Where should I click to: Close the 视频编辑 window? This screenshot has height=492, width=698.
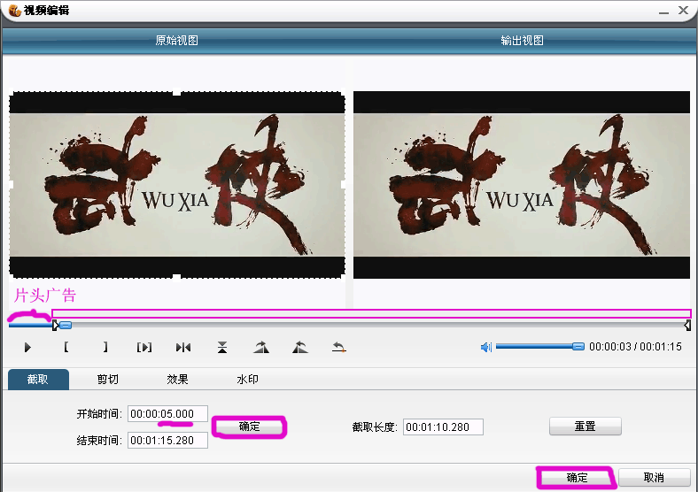(683, 11)
